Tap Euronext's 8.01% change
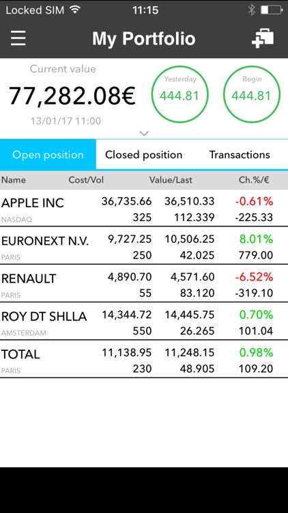Viewport: 288px width, 513px height. point(256,239)
